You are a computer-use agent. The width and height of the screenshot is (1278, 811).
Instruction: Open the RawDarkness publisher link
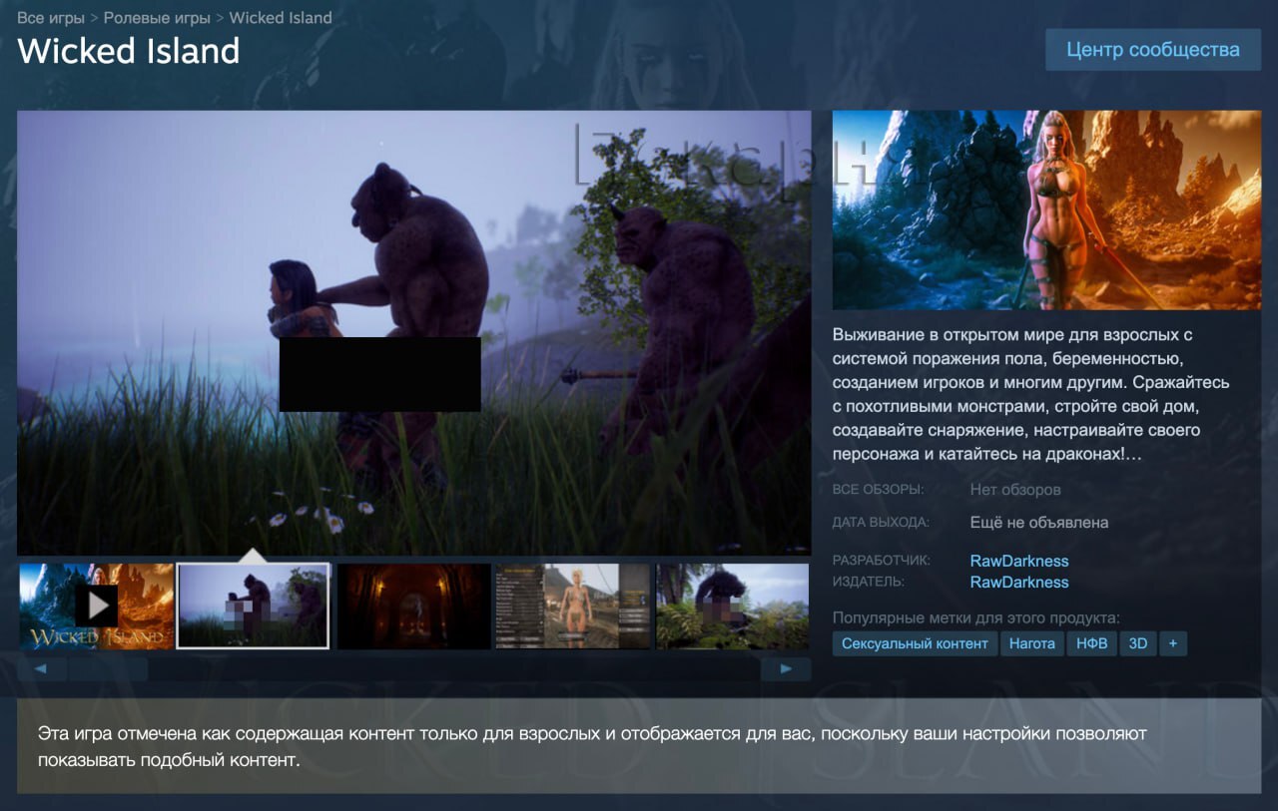pos(1019,582)
